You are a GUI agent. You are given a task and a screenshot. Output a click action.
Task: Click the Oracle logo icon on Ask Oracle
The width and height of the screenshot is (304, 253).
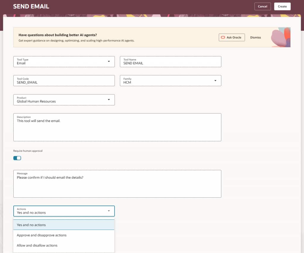click(x=223, y=38)
